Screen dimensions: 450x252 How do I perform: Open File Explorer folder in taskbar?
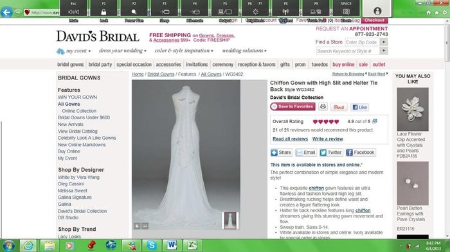(x=50, y=246)
